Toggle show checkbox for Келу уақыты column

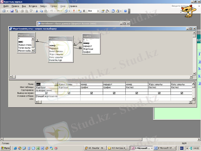pos(182,93)
